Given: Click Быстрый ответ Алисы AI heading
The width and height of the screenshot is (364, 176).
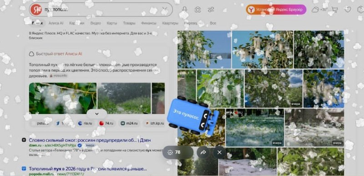Looking at the screenshot, I should (x=59, y=54).
